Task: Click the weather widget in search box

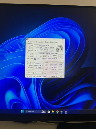Action: (44, 111)
